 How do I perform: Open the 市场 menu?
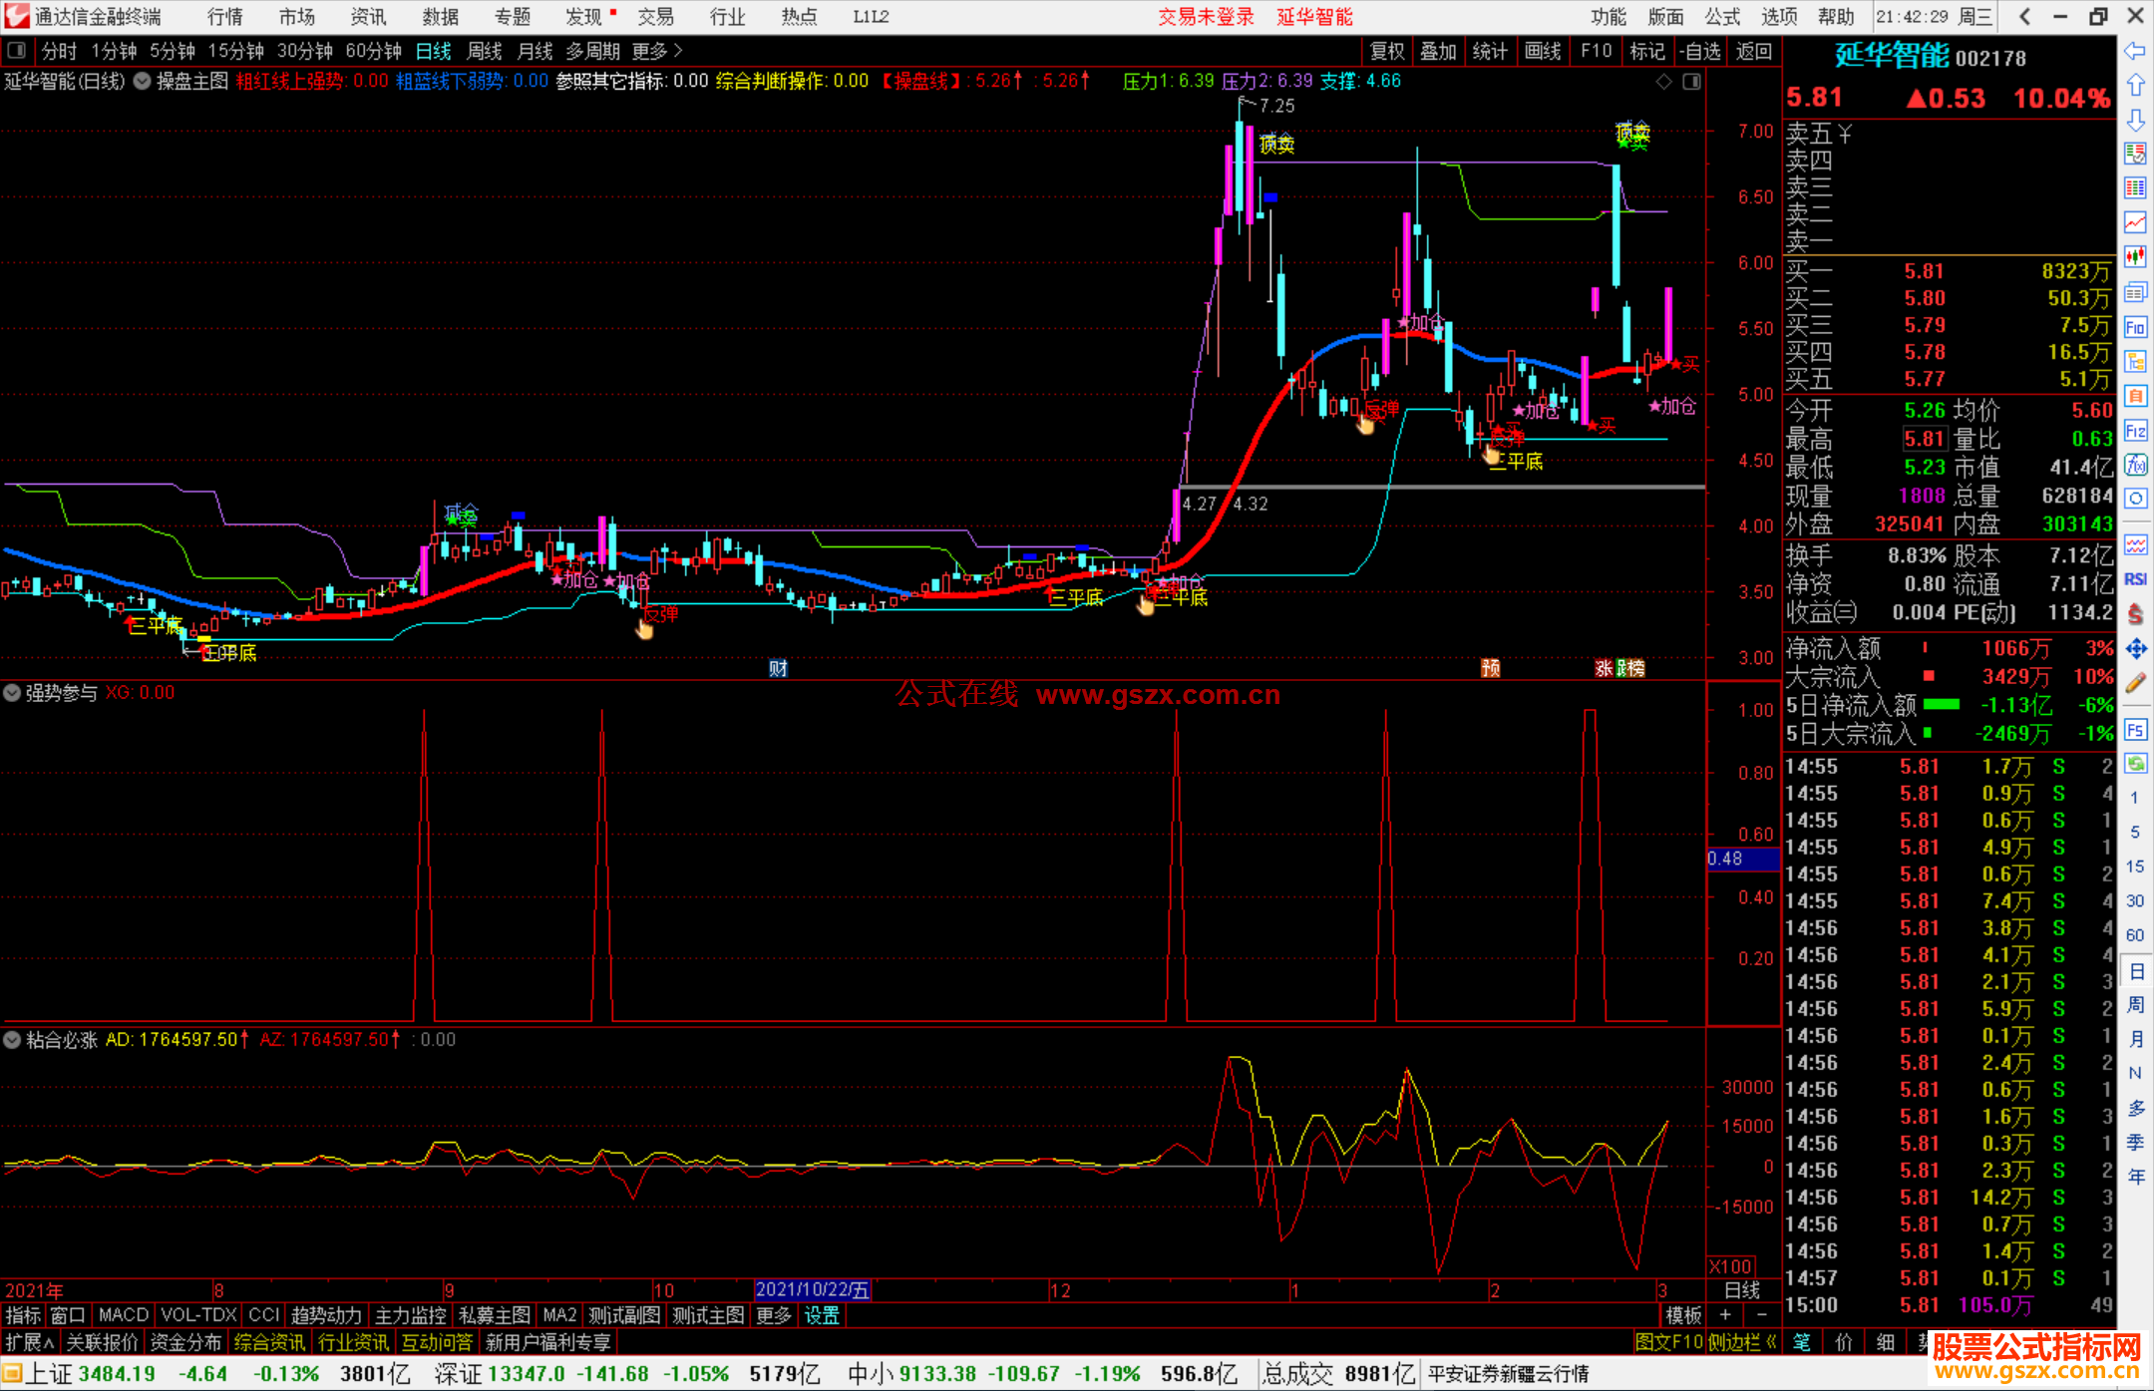point(297,17)
